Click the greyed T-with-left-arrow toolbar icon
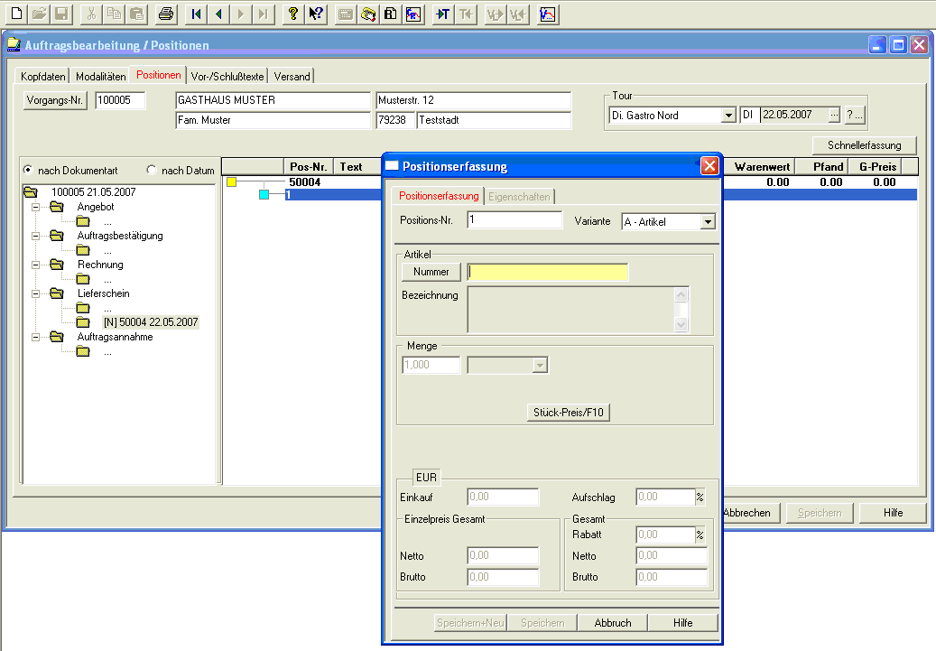This screenshot has width=936, height=651. [466, 14]
